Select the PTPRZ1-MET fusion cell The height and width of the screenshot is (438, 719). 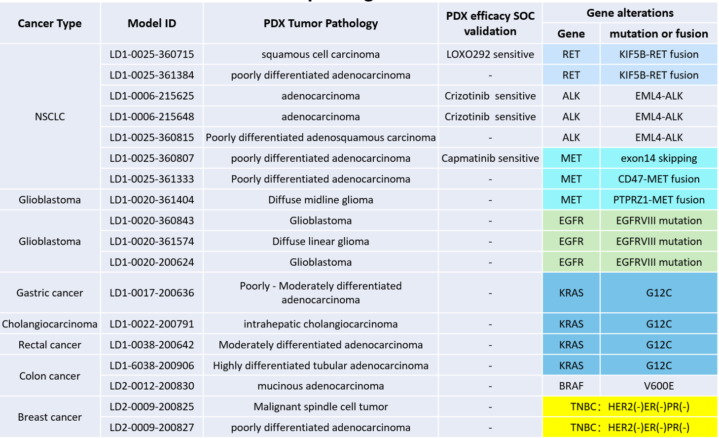coord(659,200)
